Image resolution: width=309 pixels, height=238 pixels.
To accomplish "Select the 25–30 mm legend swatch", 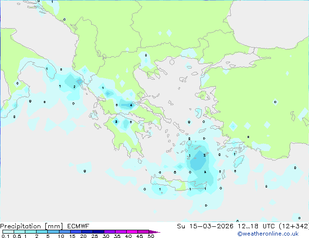I will [x=98, y=232].
